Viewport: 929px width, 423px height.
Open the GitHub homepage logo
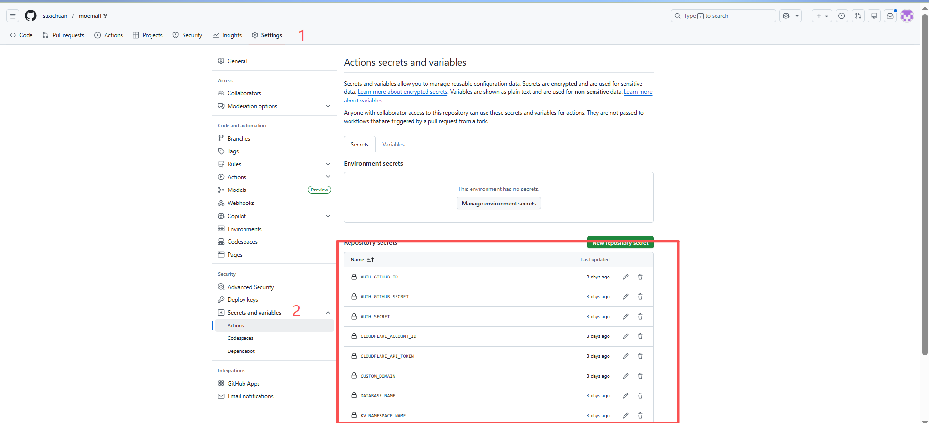pyautogui.click(x=30, y=16)
